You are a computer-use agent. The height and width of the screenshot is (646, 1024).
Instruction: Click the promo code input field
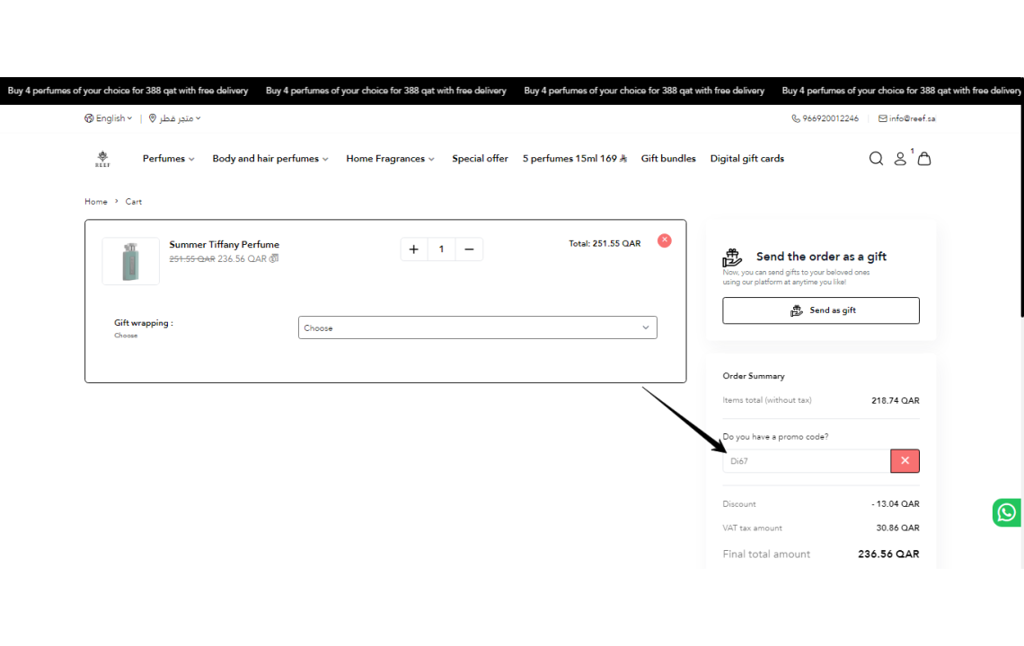pos(807,460)
